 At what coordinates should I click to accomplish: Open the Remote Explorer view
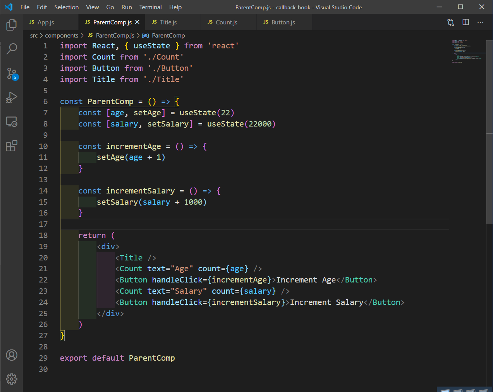[x=12, y=122]
